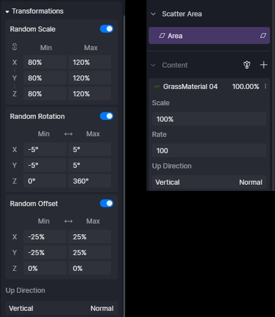This screenshot has height=317, width=275.
Task: Click Random Rotation Z Min 0° field
Action: coord(45,181)
